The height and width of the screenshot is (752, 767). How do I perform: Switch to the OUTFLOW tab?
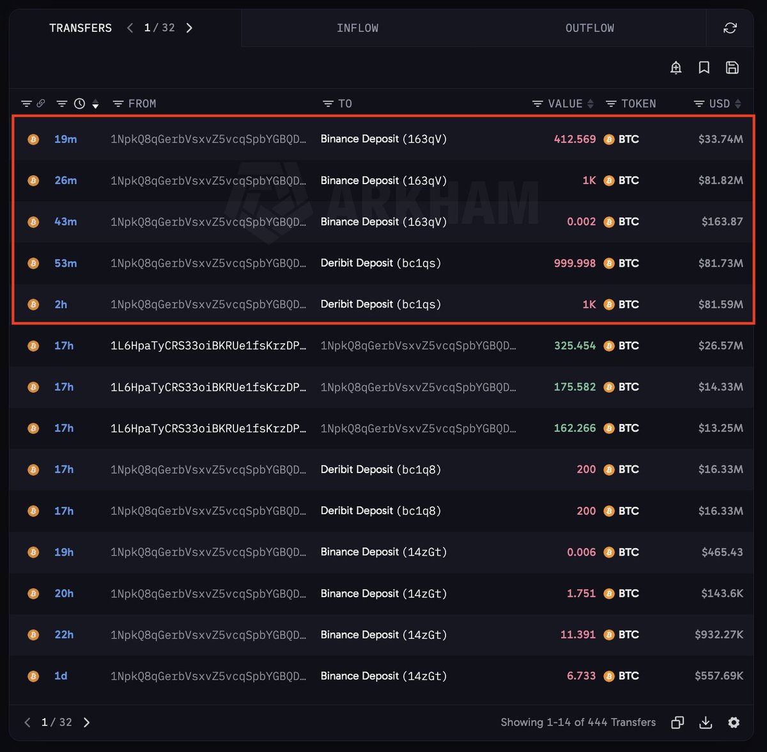[589, 28]
